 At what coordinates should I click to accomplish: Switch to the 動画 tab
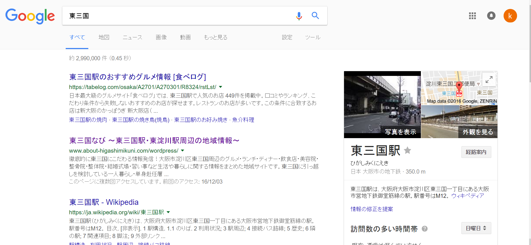(185, 37)
